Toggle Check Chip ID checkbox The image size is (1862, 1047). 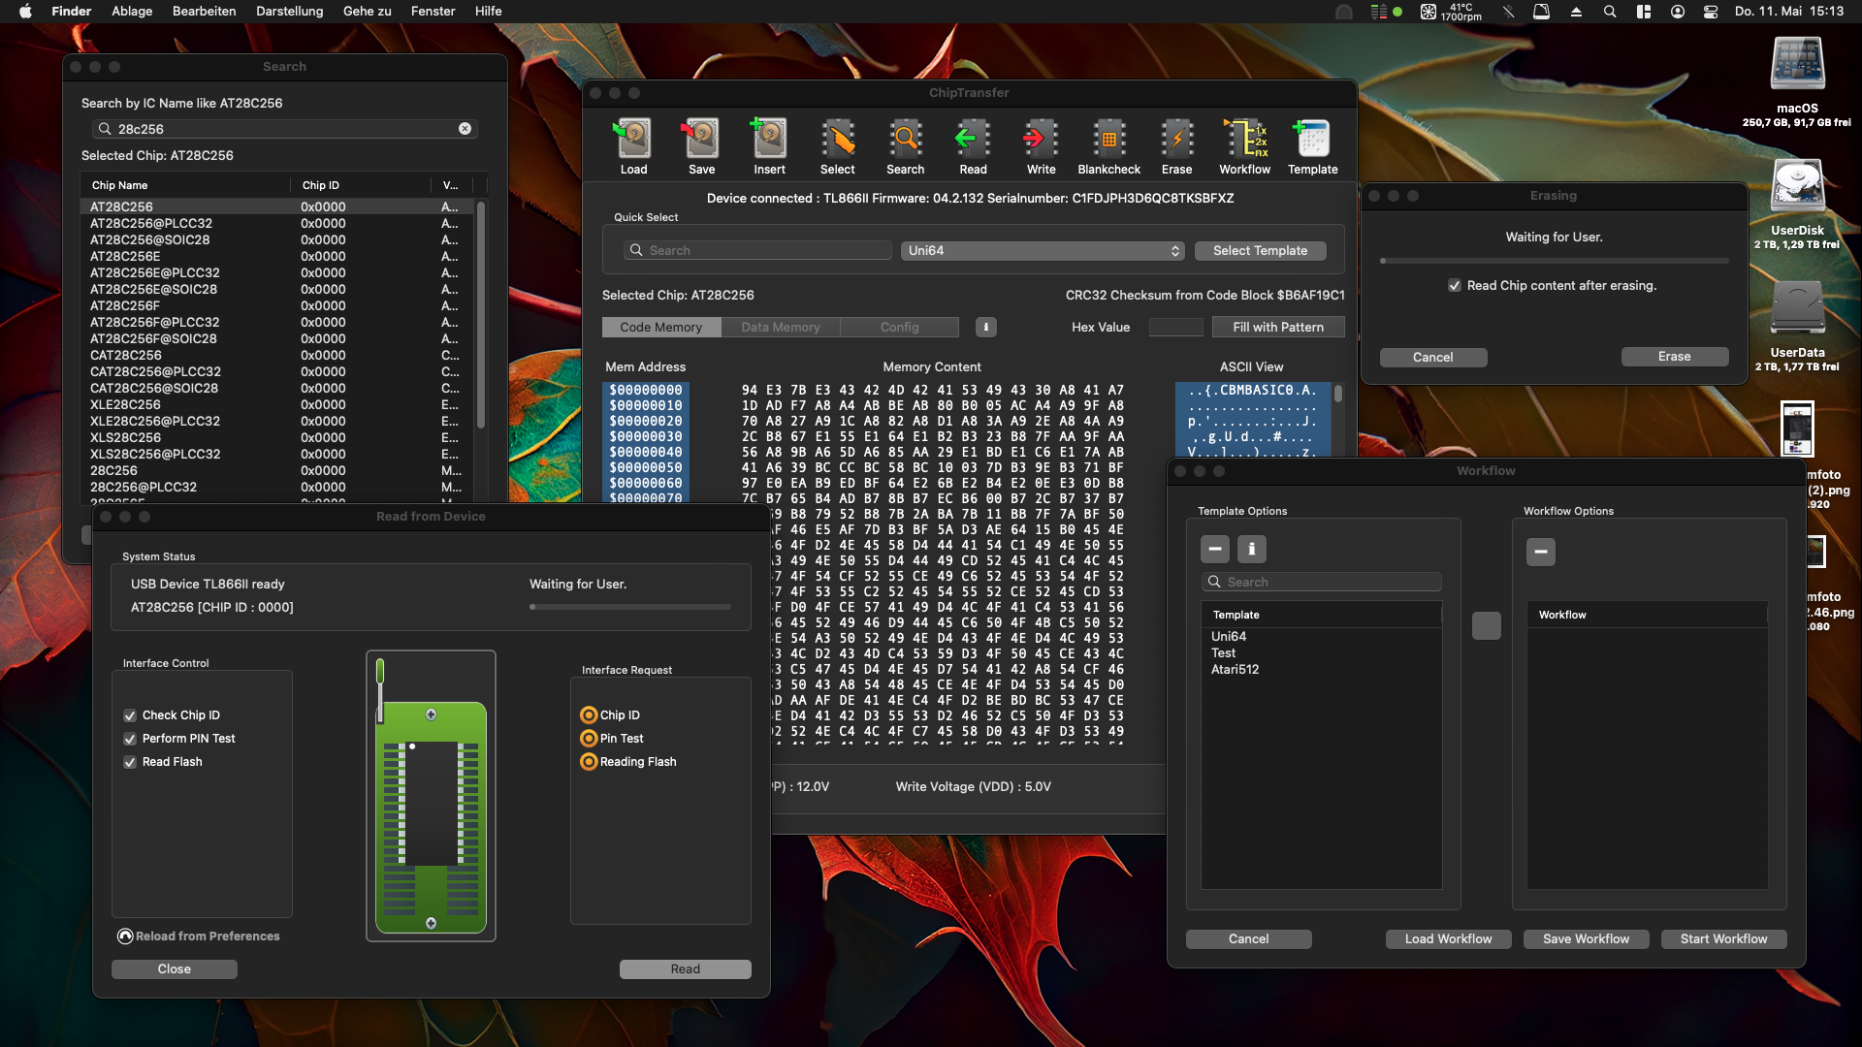pos(130,715)
